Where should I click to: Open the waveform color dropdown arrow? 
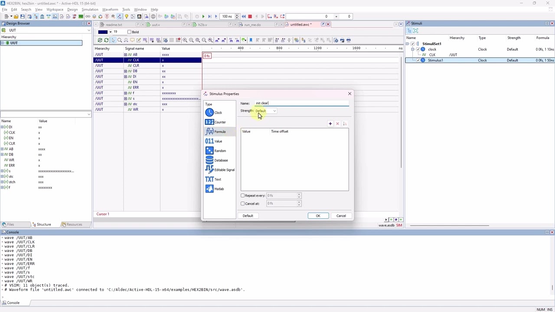click(x=111, y=32)
